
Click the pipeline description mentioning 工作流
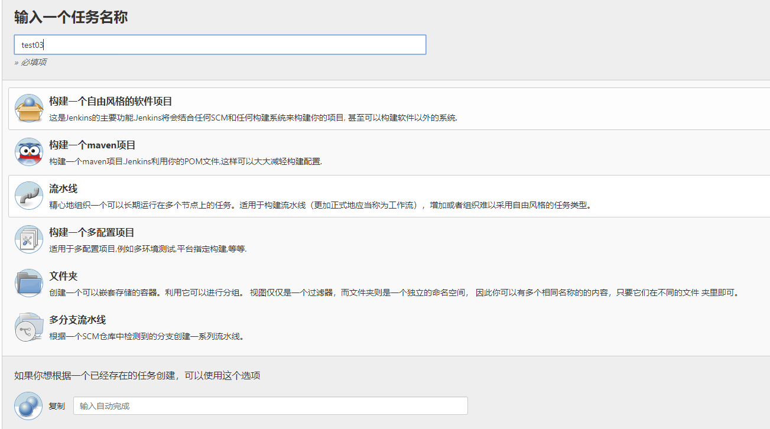pyautogui.click(x=320, y=205)
